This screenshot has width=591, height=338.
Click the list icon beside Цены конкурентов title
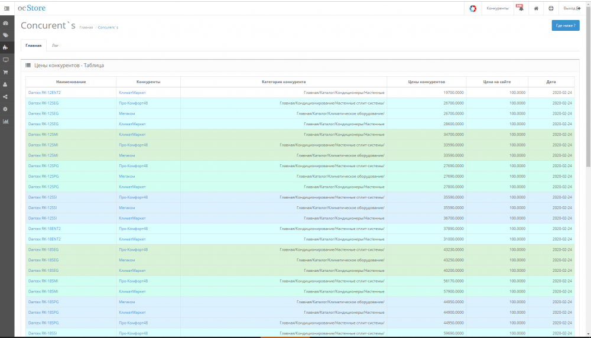tap(28, 65)
